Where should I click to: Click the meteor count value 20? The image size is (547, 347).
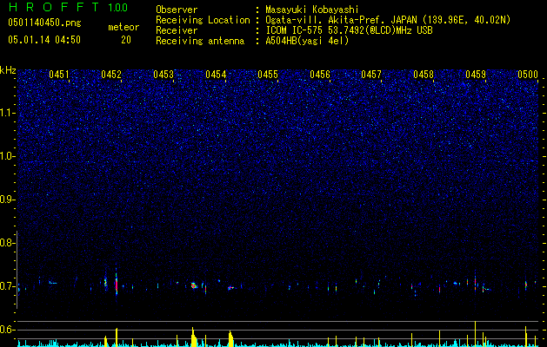tap(126, 40)
